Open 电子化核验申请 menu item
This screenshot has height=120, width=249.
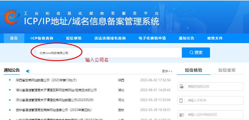tap(152, 38)
